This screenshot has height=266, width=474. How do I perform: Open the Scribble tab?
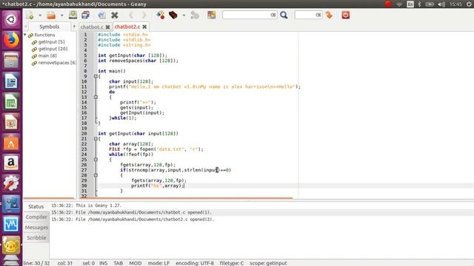[x=36, y=238]
